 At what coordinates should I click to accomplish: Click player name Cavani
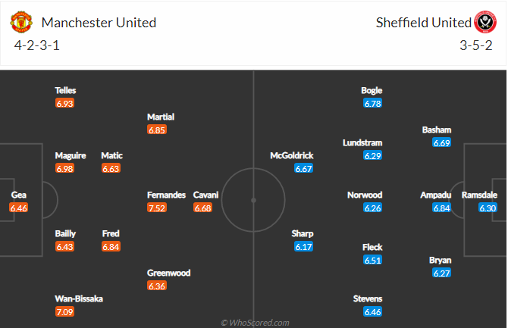coord(206,195)
